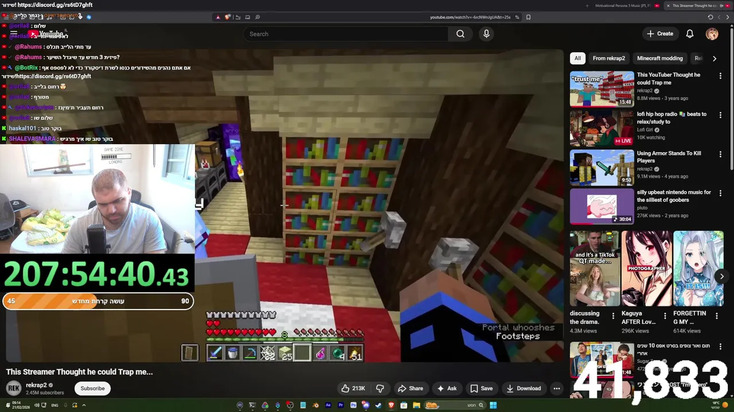This screenshot has width=734, height=412.
Task: Open the volume icon in system tray
Action: [x=37, y=405]
